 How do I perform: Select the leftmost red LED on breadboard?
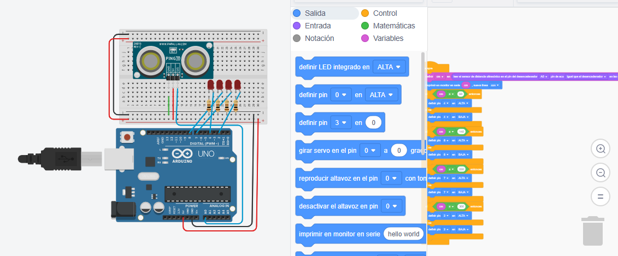[211, 85]
